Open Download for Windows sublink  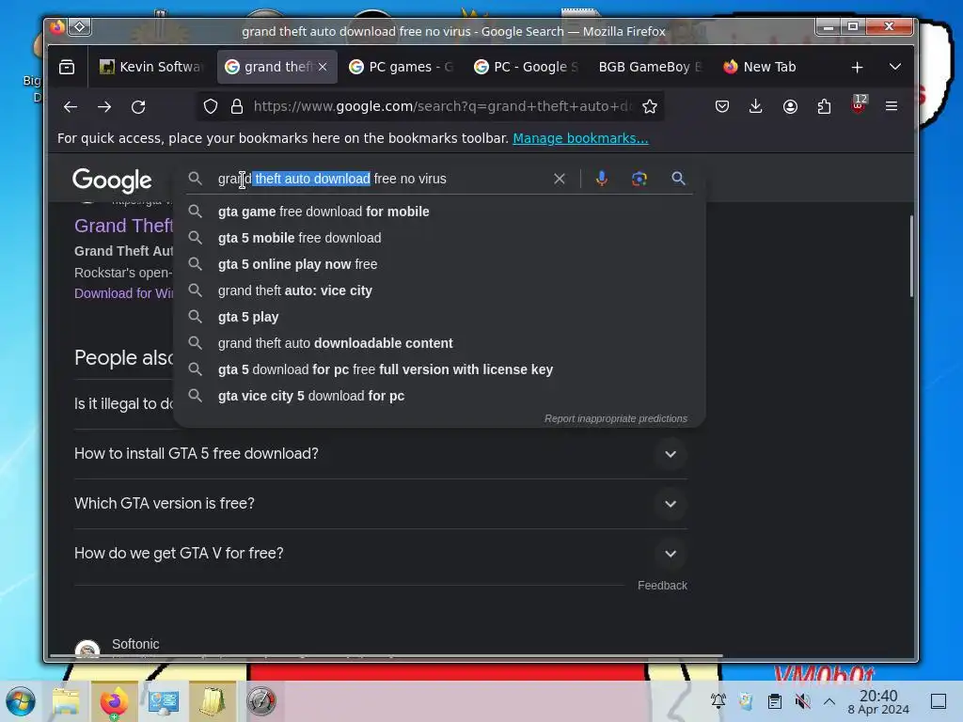123,293
